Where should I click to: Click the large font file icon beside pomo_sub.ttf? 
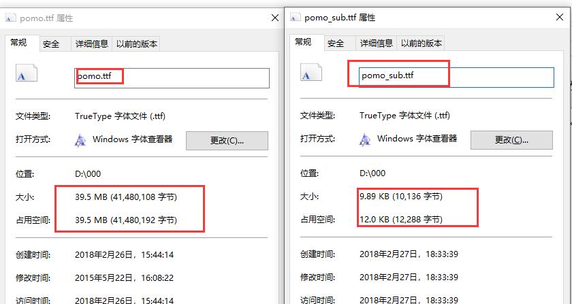click(311, 72)
